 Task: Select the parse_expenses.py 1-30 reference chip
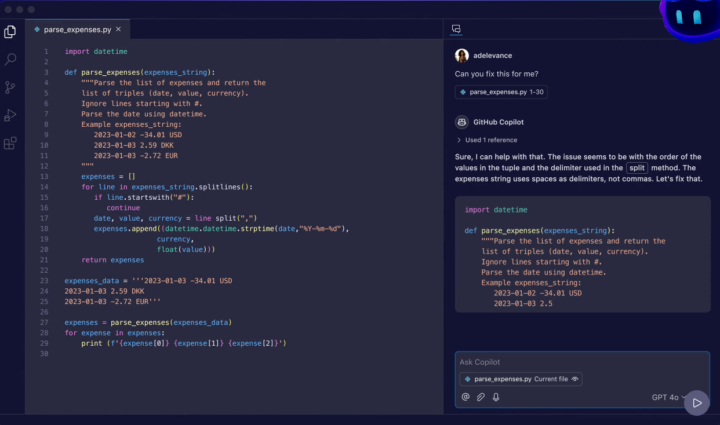pyautogui.click(x=501, y=91)
